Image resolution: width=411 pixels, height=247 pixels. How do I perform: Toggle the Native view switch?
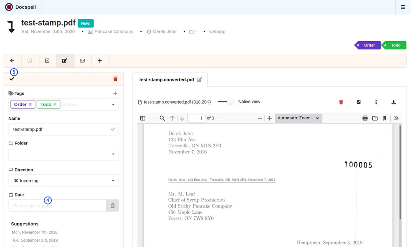pos(226,102)
